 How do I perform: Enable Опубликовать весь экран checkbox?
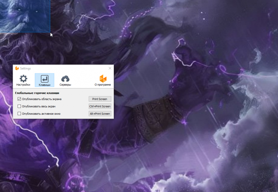pos(19,106)
